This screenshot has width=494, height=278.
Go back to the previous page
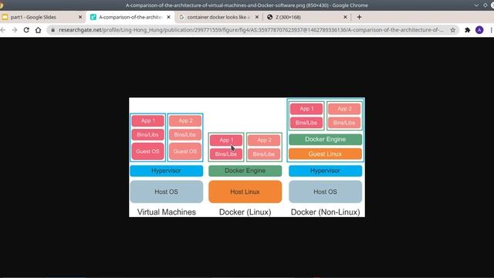click(3, 30)
